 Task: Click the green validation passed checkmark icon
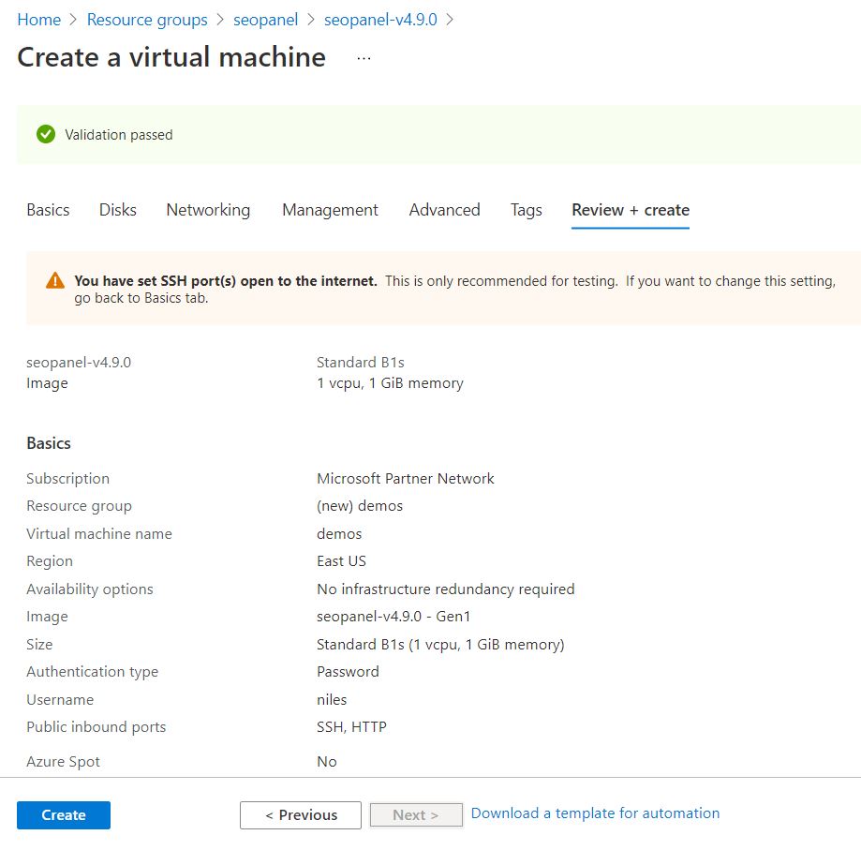tap(45, 135)
